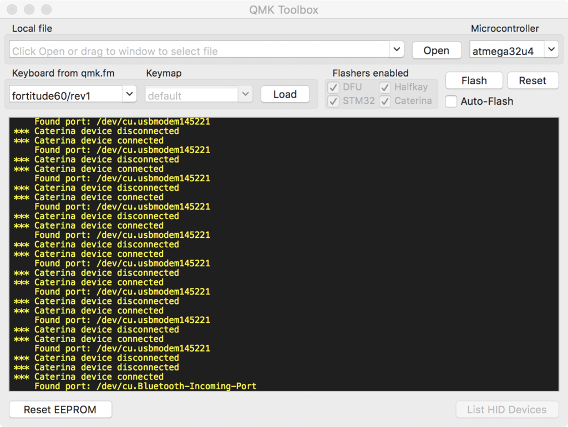568x427 pixels.
Task: Click Reset EEPROM button
Action: [60, 410]
